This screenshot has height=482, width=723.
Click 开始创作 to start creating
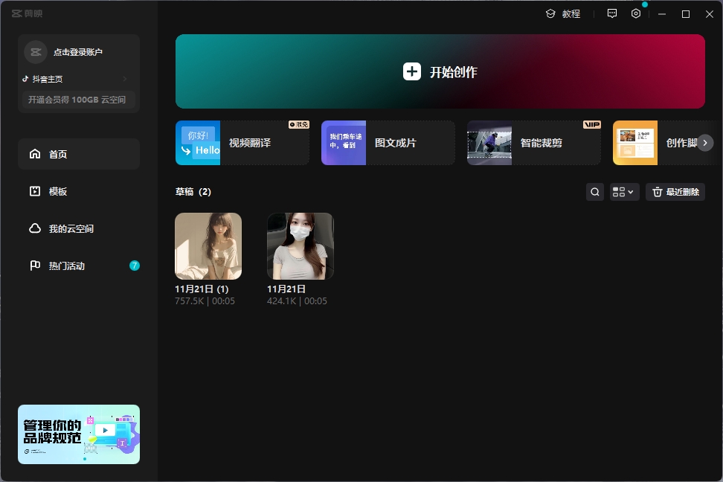[x=440, y=71]
